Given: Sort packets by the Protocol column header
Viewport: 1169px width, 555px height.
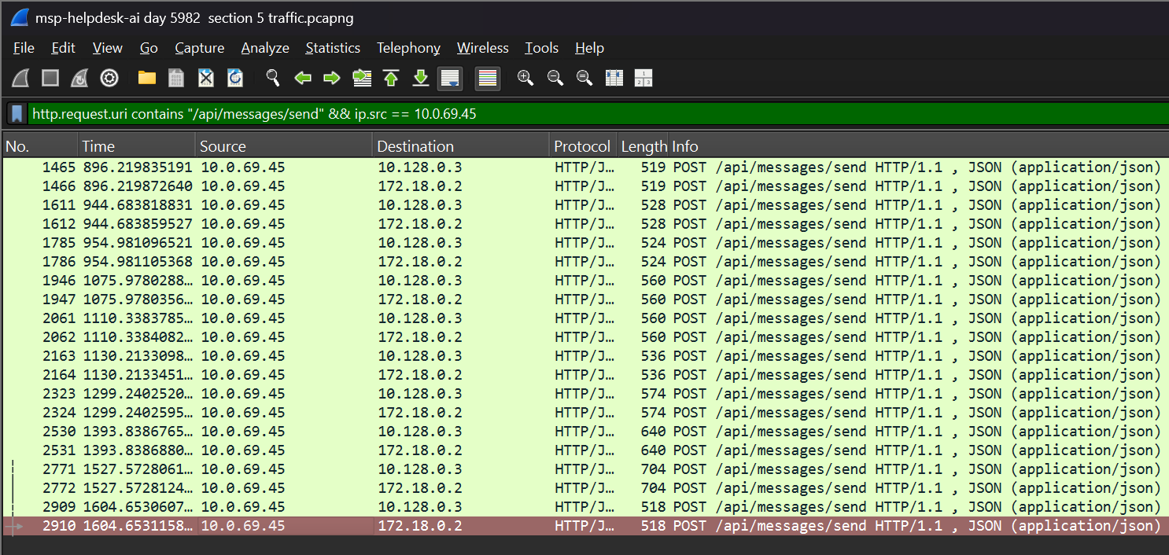Looking at the screenshot, I should 581,146.
